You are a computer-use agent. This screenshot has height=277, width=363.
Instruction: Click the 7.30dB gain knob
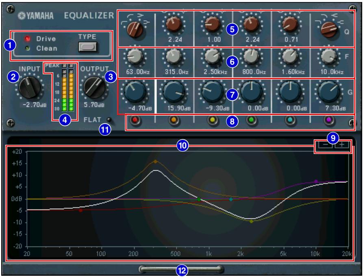[x=329, y=92]
